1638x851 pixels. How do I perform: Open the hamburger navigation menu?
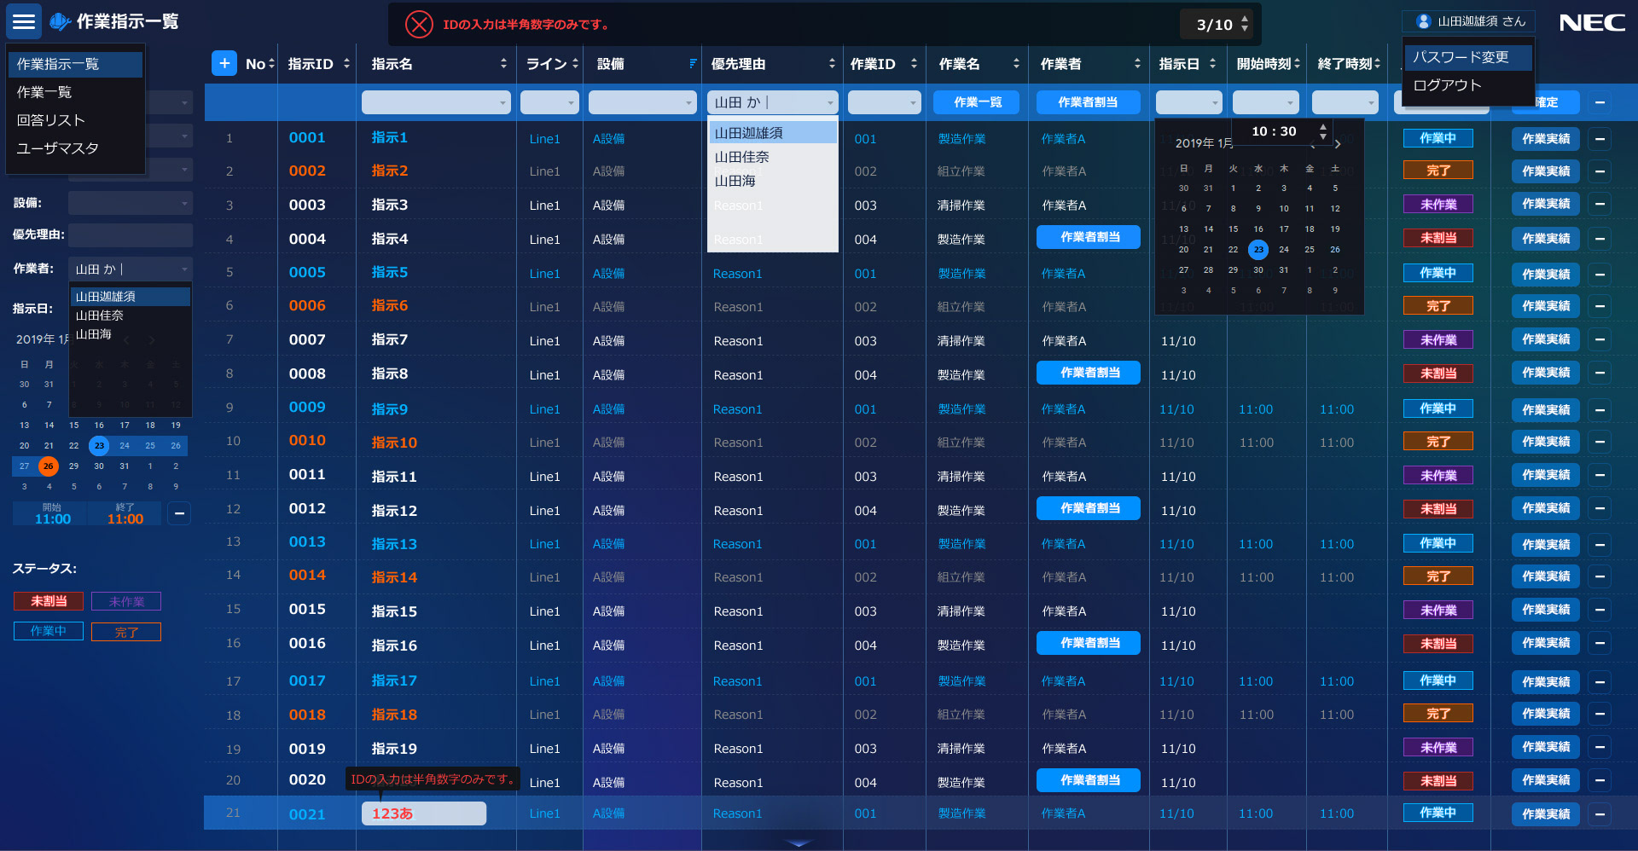tap(24, 21)
